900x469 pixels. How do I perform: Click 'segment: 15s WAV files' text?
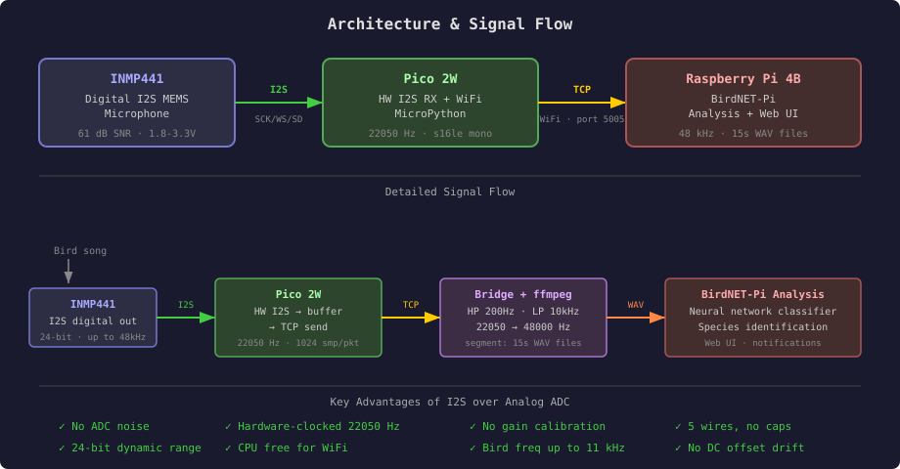click(523, 343)
